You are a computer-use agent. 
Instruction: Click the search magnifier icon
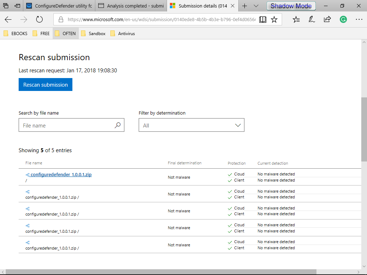click(x=118, y=125)
